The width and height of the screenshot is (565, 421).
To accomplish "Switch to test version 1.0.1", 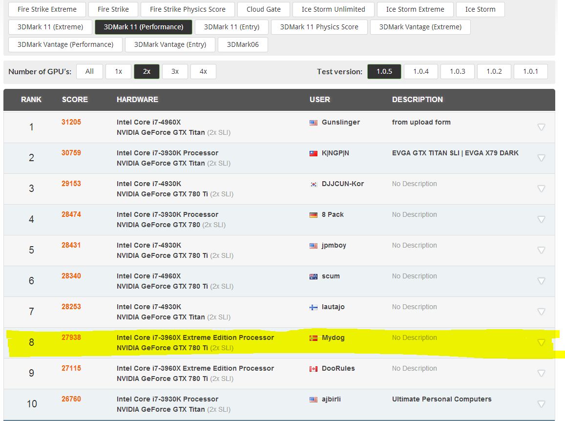I will click(x=531, y=71).
